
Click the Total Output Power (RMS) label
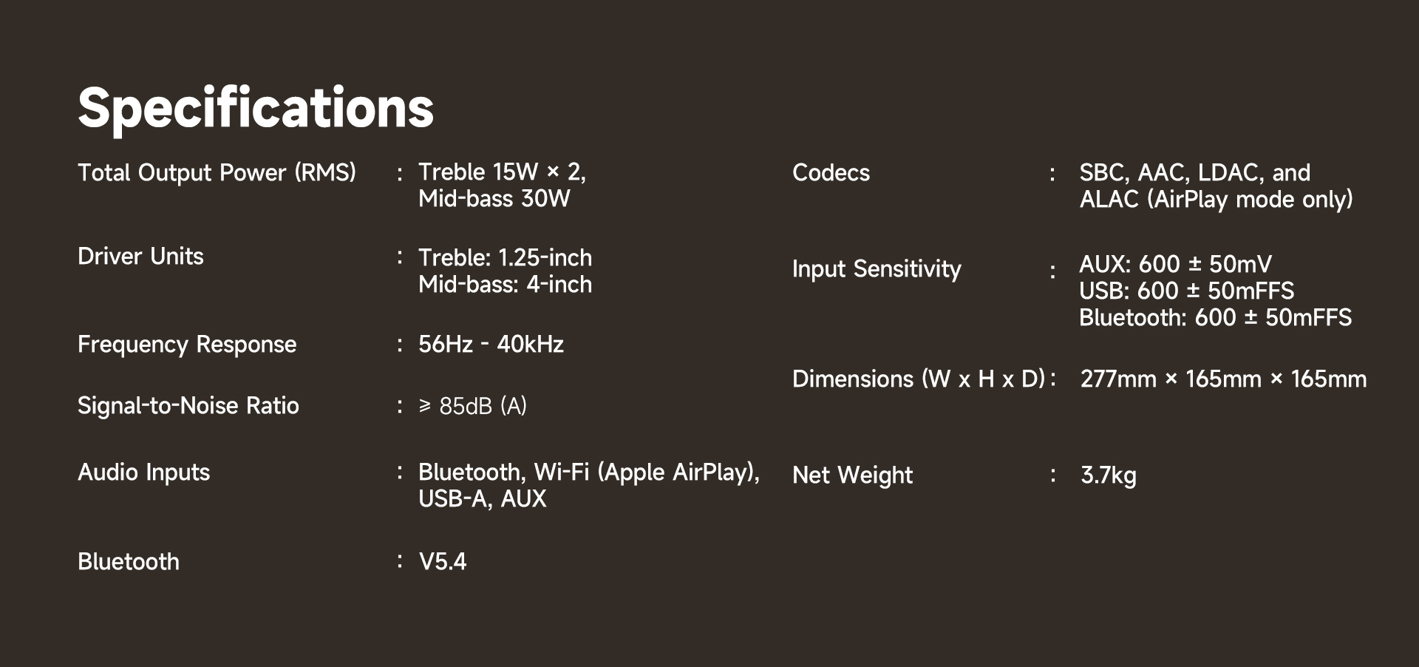click(217, 172)
